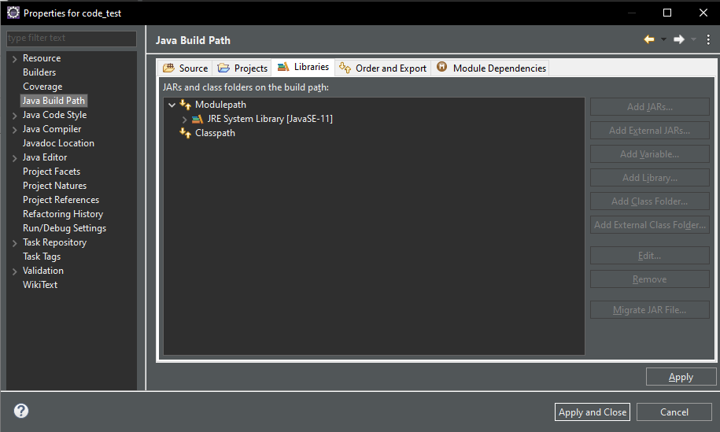Click Migrate JAR File... button
Screen dimensions: 720x432
650,310
